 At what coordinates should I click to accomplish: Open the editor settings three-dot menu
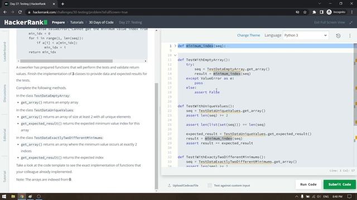click(x=350, y=36)
